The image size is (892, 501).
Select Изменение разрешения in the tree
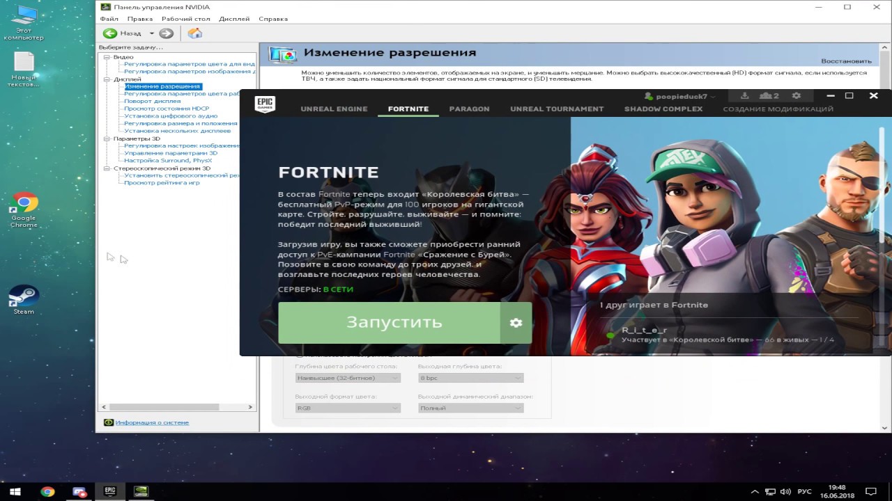[163, 86]
